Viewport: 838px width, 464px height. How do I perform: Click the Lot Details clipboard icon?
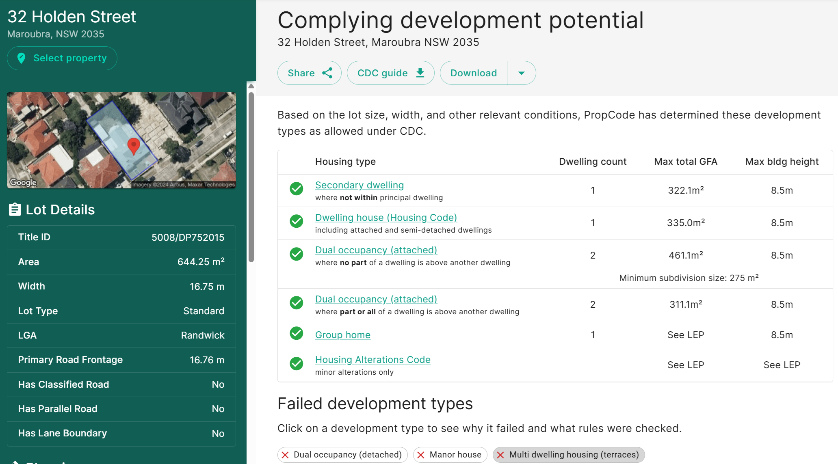click(15, 210)
